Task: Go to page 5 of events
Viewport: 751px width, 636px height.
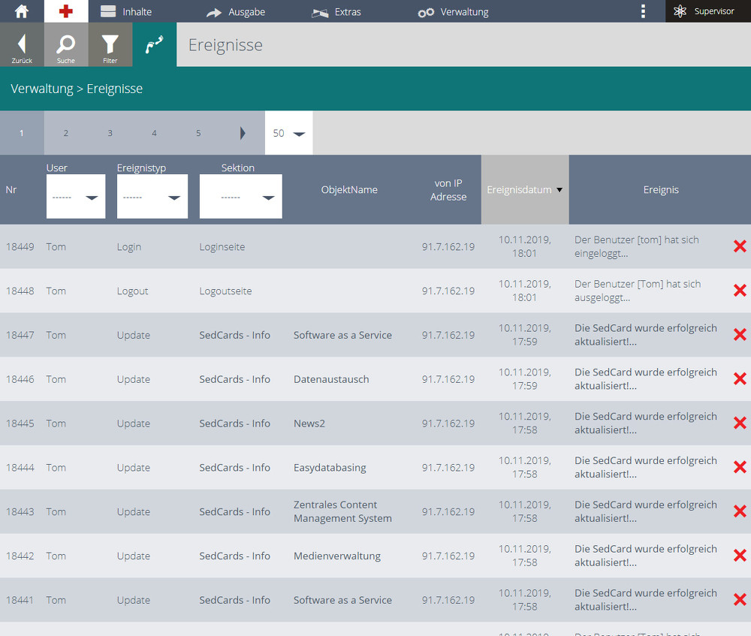Action: 198,133
